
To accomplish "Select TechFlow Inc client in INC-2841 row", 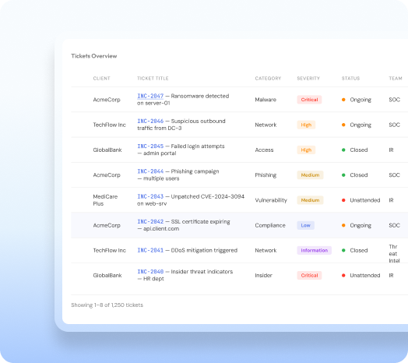I will 109,250.
